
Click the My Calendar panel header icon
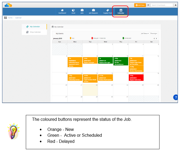52,27
